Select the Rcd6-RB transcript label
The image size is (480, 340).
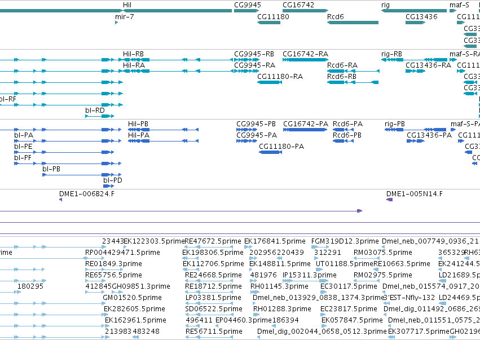(x=342, y=77)
